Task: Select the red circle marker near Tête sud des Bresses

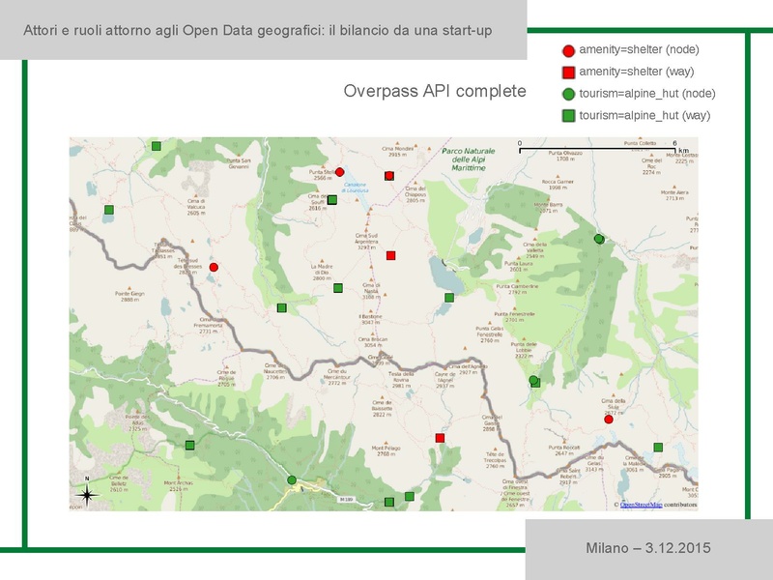Action: click(214, 267)
